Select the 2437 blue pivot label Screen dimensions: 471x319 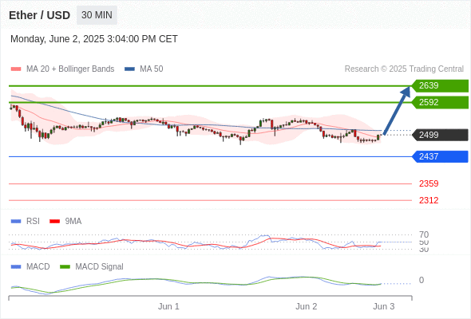pos(440,156)
